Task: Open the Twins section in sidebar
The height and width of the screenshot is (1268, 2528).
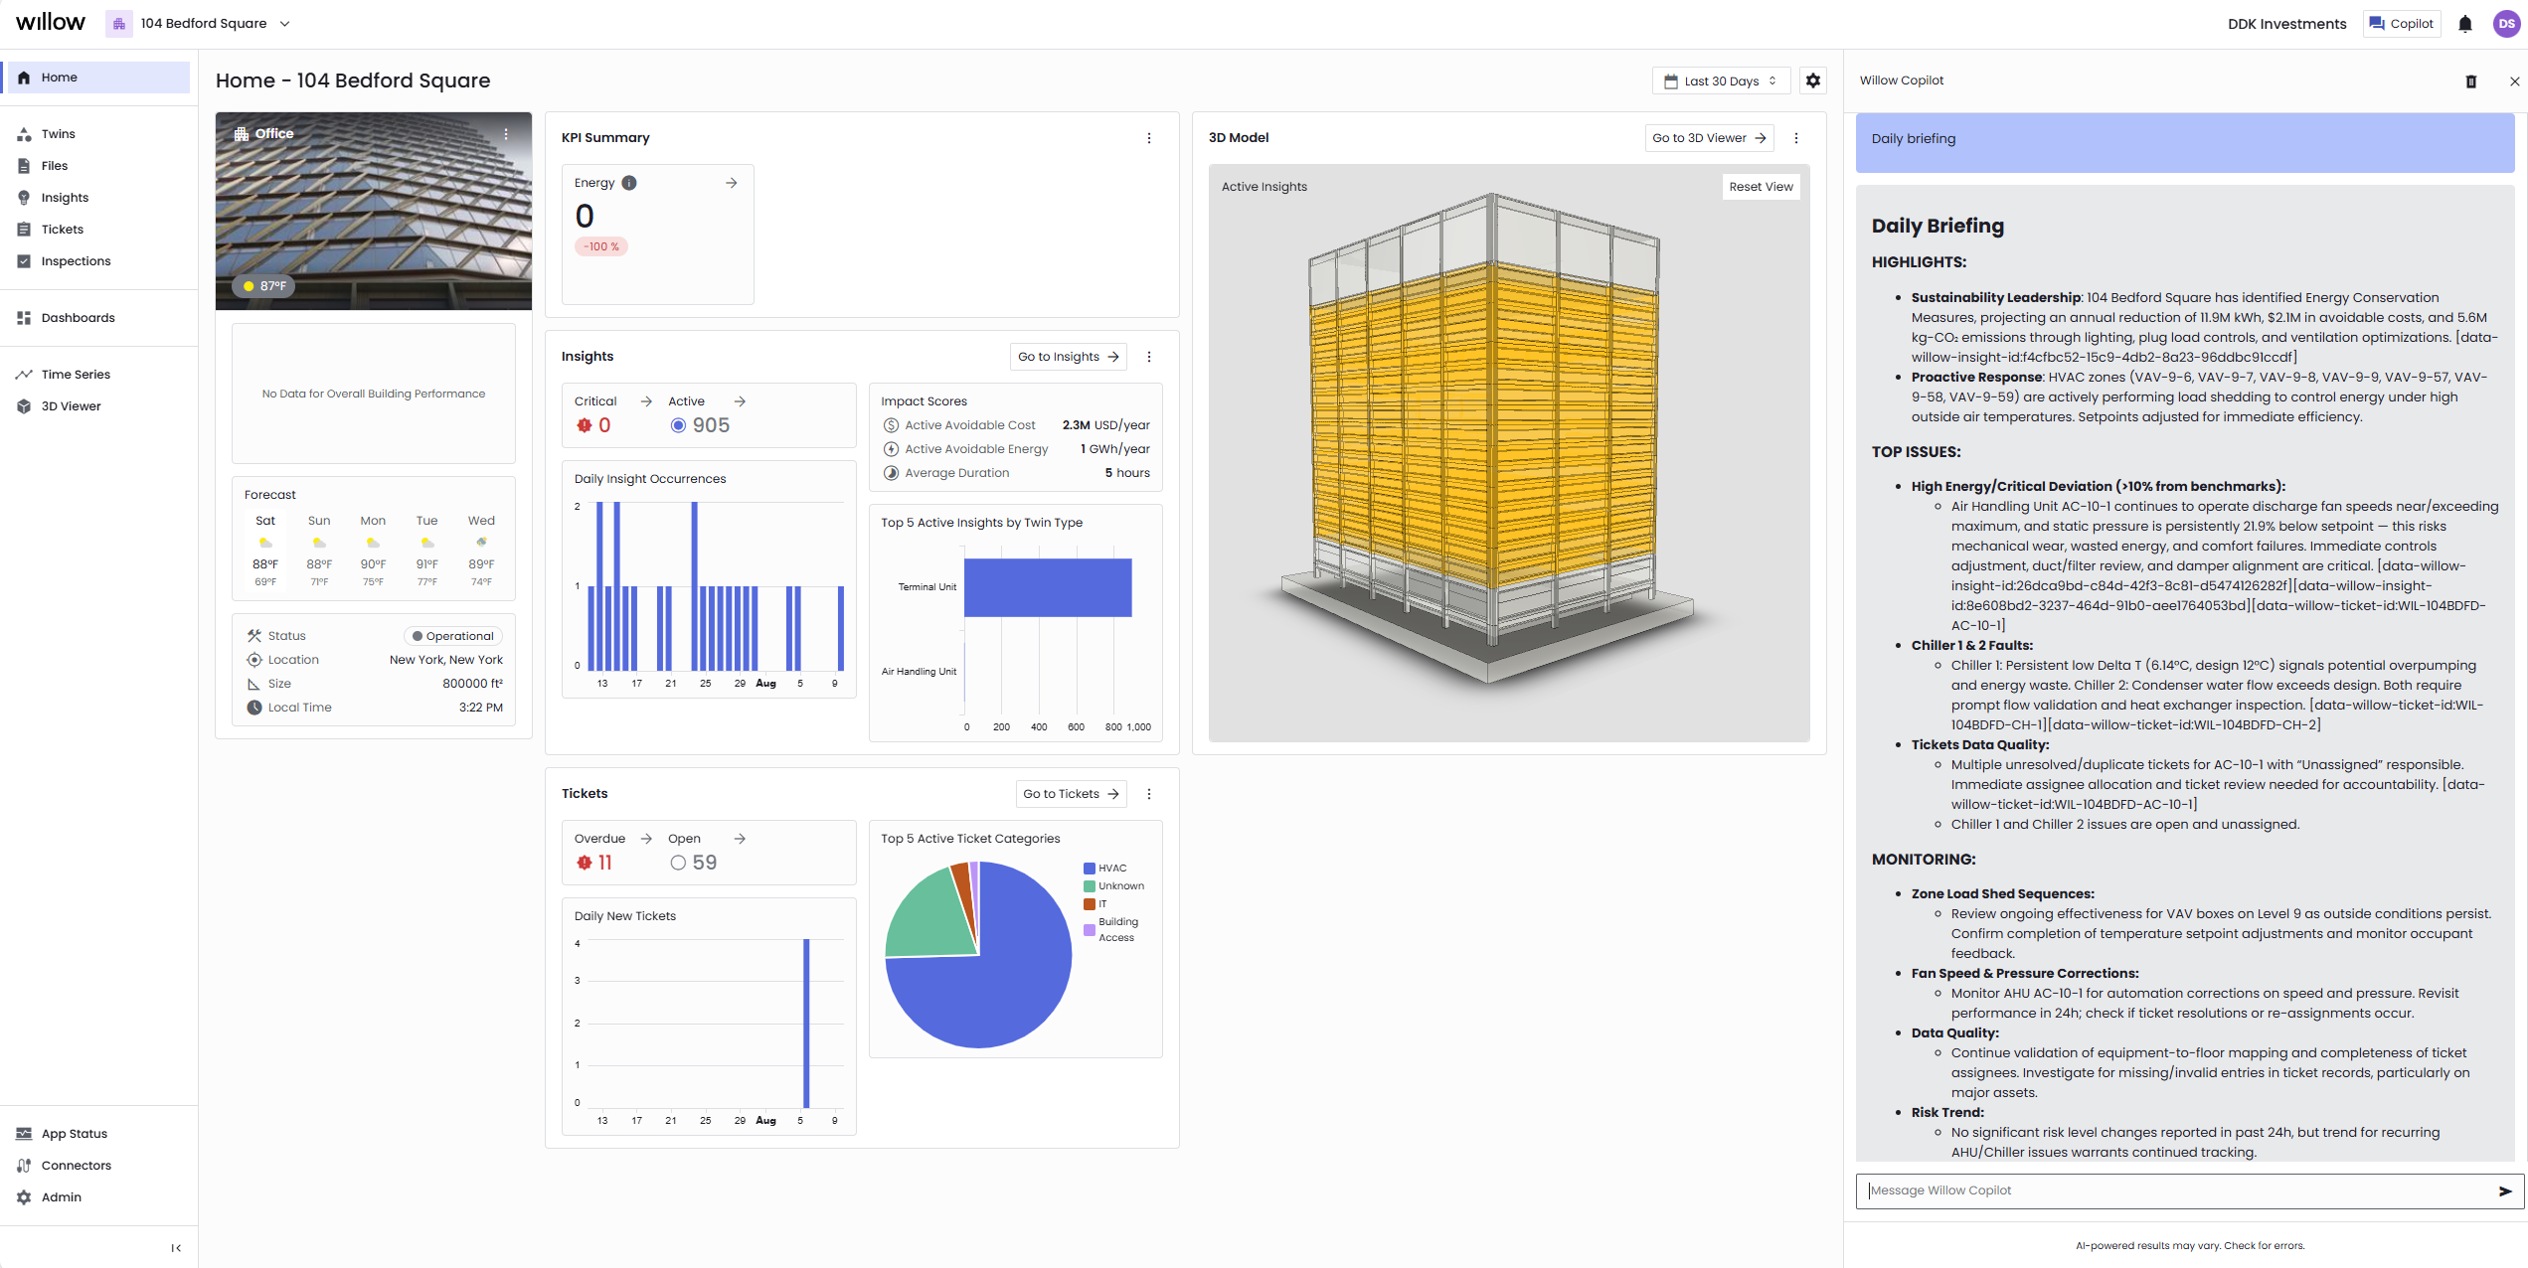Action: [x=58, y=133]
